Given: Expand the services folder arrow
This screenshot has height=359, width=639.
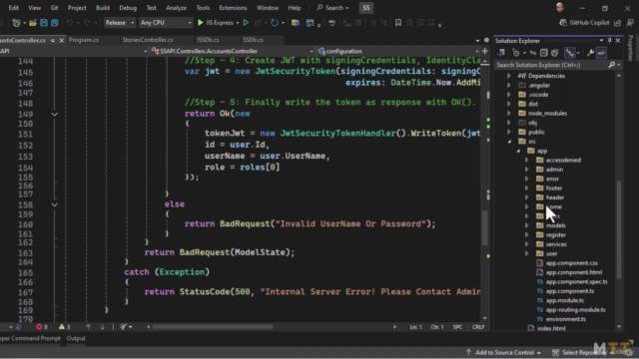Looking at the screenshot, I should [x=526, y=244].
